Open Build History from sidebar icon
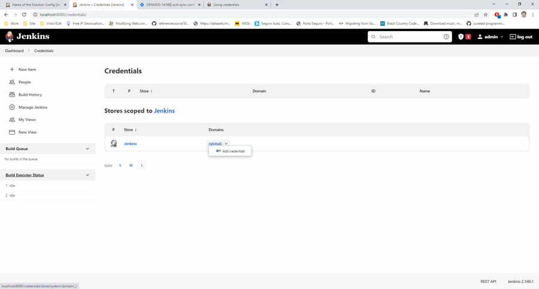 pyautogui.click(x=12, y=95)
